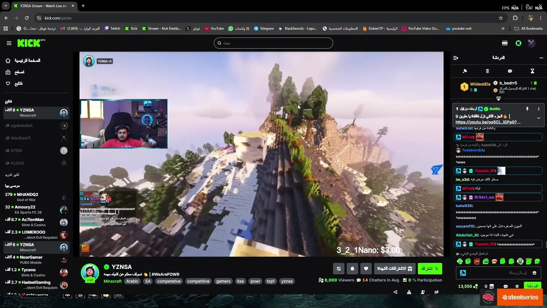Toggle the hide eye-slash icon
Viewport: 547px width, 308px height.
pyautogui.click(x=436, y=292)
